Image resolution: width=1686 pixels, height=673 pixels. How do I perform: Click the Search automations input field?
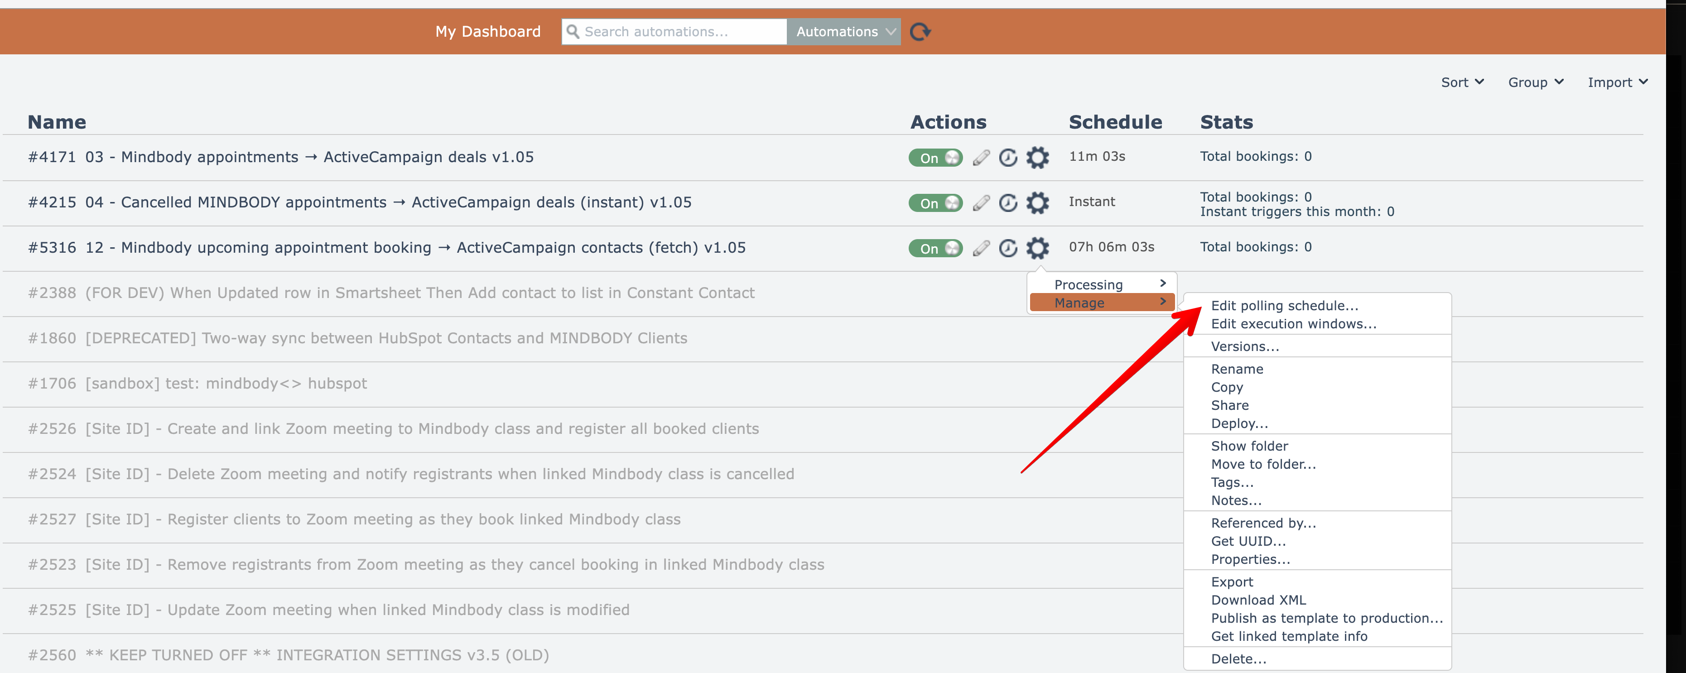pos(681,31)
